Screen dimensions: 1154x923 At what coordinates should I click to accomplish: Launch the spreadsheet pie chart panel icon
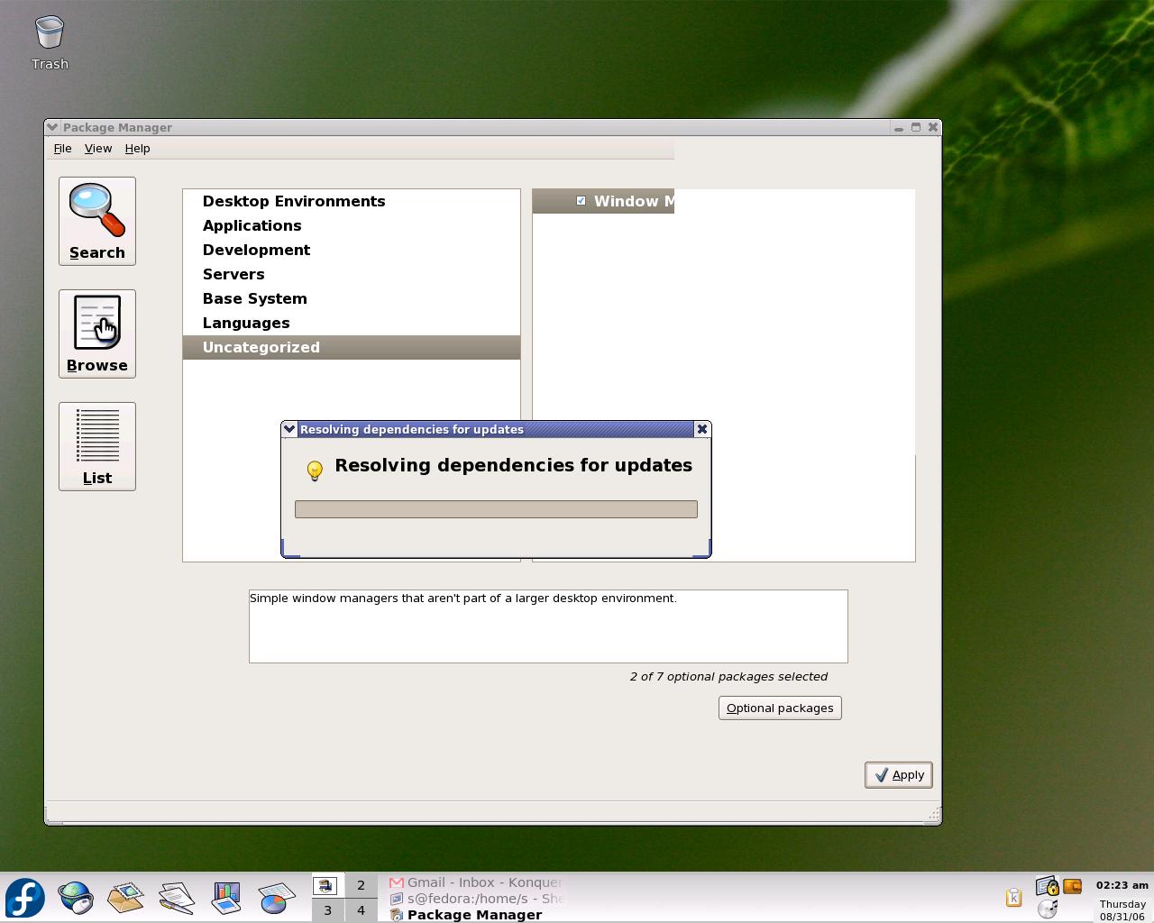[x=277, y=898]
